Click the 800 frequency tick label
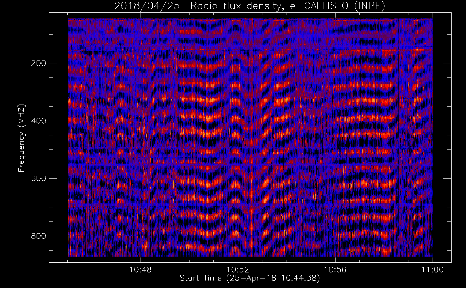 (38, 236)
